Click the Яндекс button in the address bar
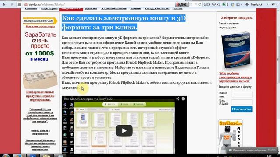The height and width of the screenshot is (157, 280). [182, 4]
